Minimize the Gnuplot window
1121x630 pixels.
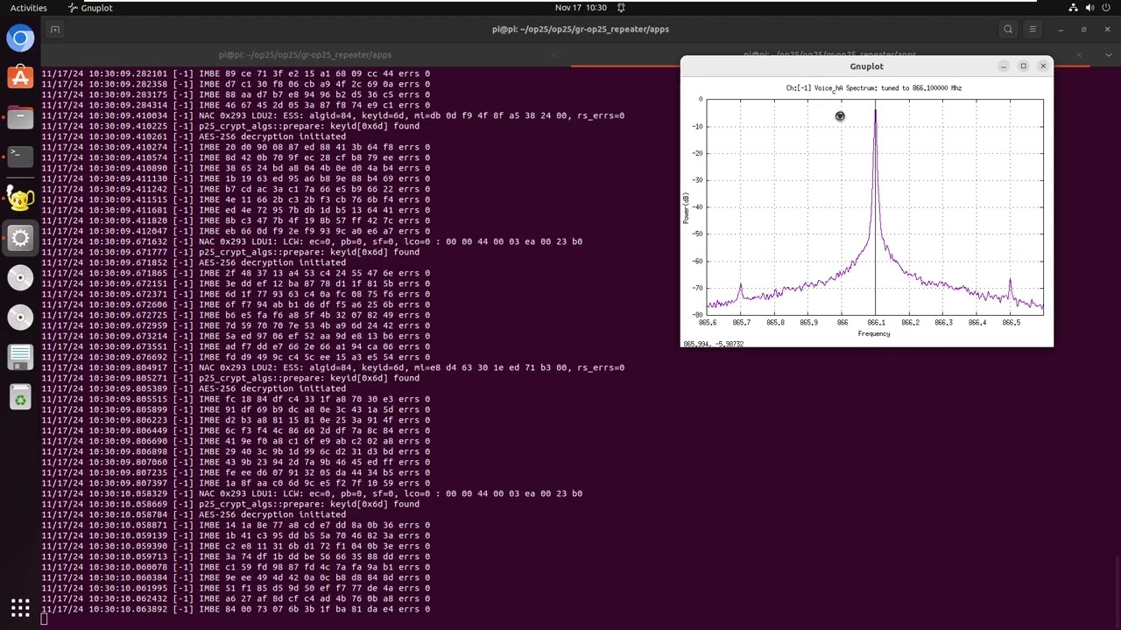click(1003, 66)
